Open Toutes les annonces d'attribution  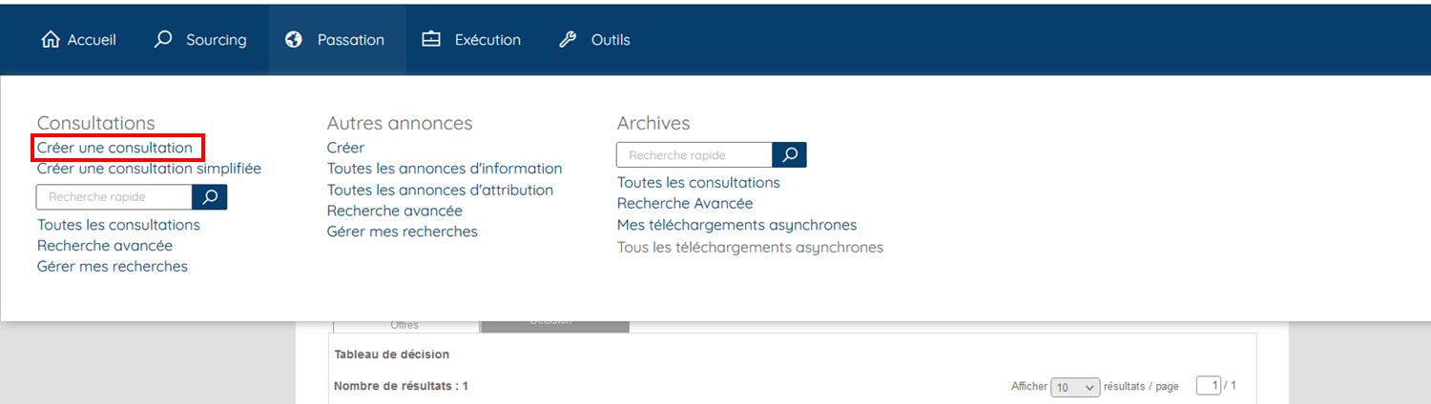coord(440,190)
